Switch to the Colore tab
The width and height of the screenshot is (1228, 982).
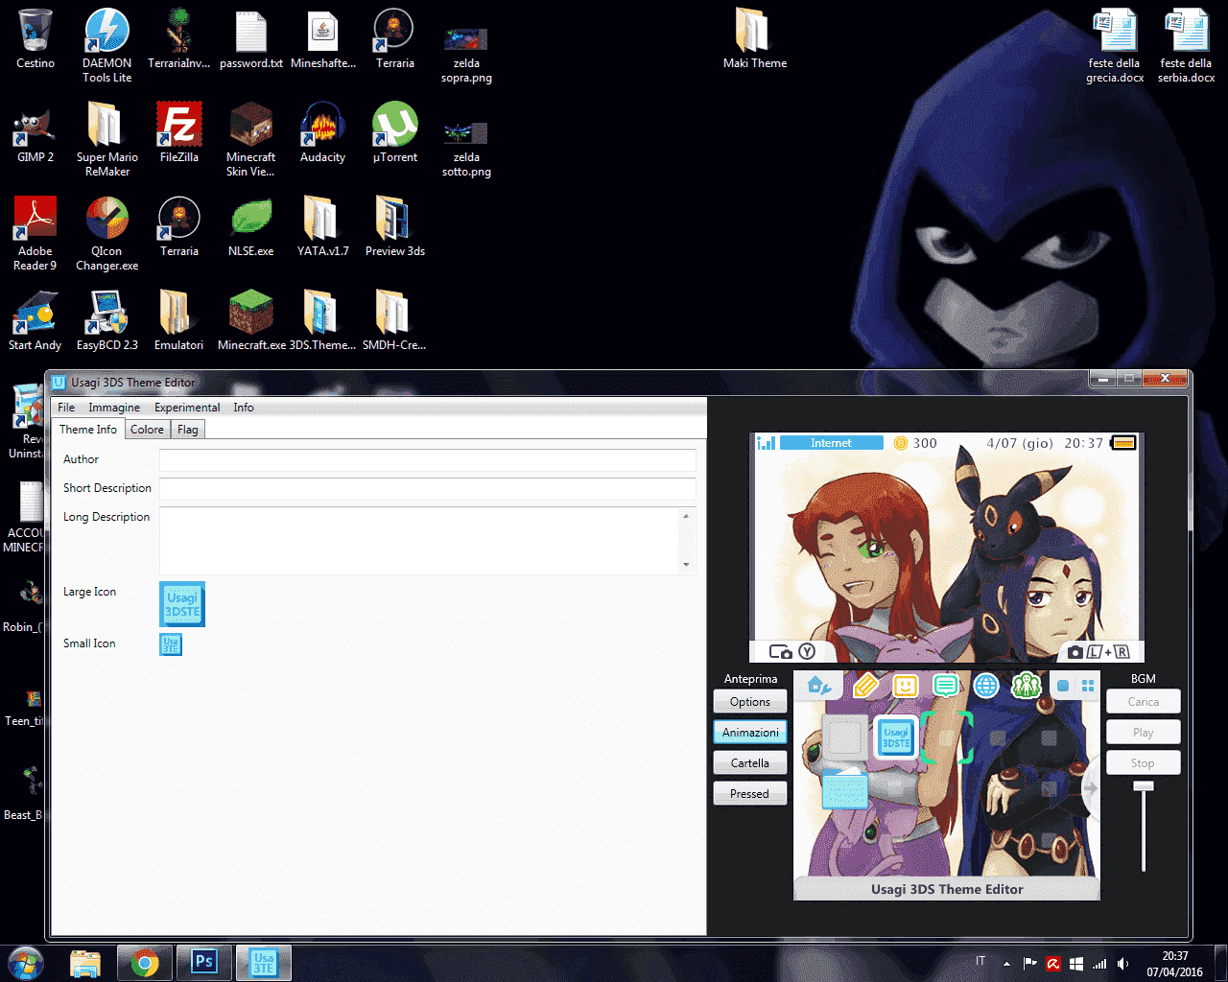[147, 430]
